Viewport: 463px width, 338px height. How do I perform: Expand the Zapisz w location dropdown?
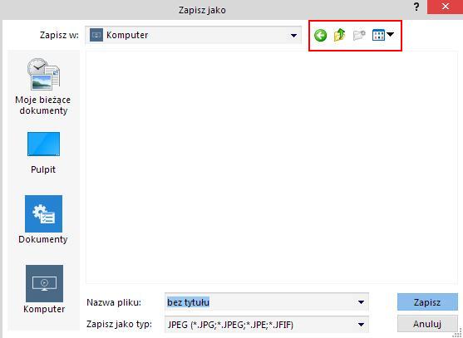tap(293, 36)
